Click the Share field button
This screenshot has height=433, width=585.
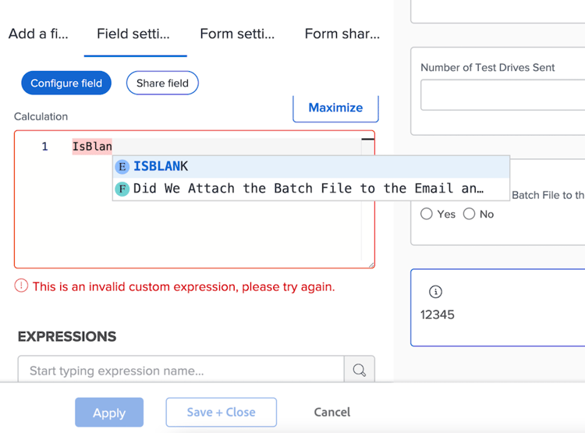(x=162, y=83)
